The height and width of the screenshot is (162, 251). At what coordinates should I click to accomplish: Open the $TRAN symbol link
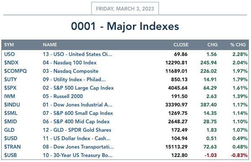tap(13, 147)
